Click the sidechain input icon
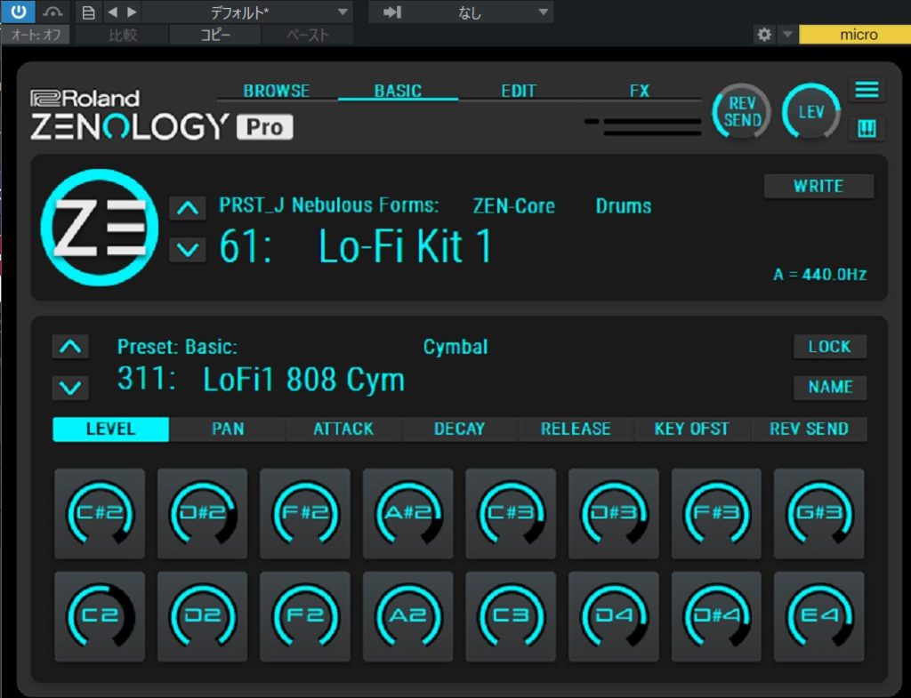The height and width of the screenshot is (698, 911). point(391,12)
